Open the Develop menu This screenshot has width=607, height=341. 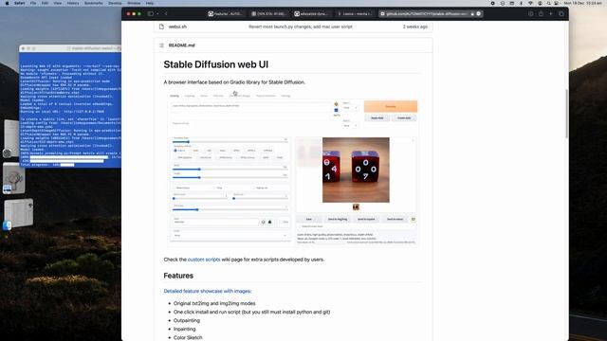[115, 3]
